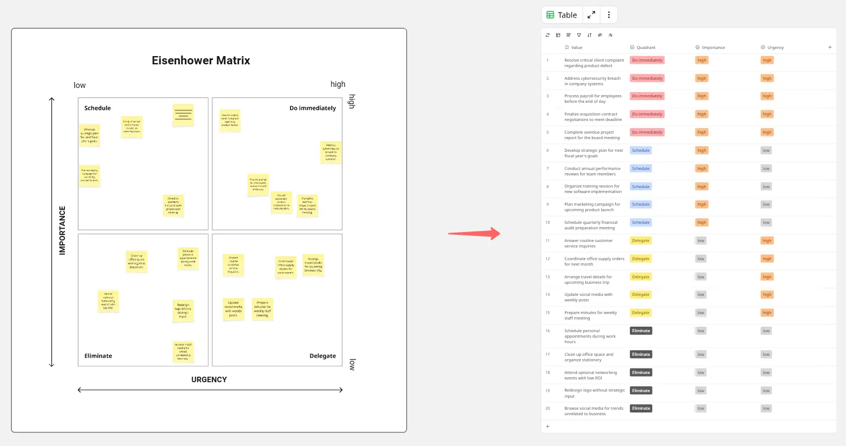Open the table layout icon
Image resolution: width=846 pixels, height=446 pixels.
(558, 35)
